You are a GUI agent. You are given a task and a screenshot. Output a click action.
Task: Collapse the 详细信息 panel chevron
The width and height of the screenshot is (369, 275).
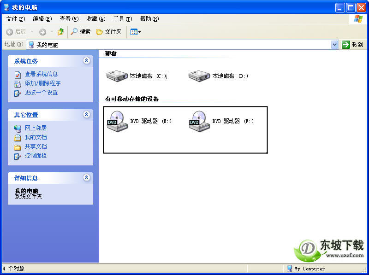tap(87, 177)
